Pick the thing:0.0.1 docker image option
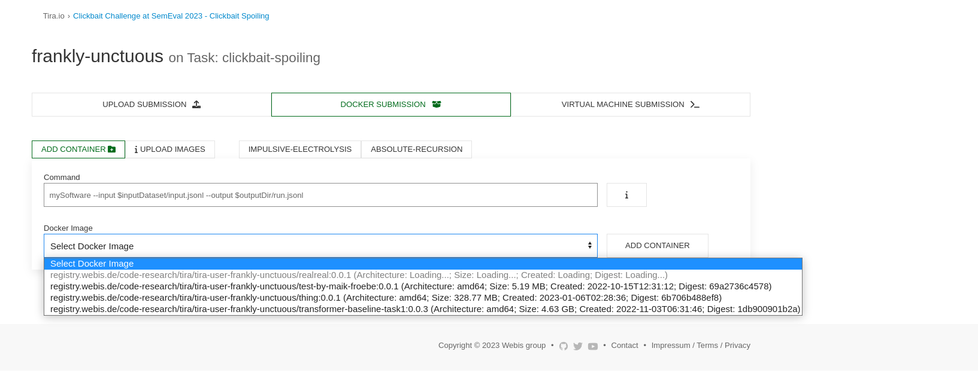Viewport: 978px width, 388px height. pos(423,298)
